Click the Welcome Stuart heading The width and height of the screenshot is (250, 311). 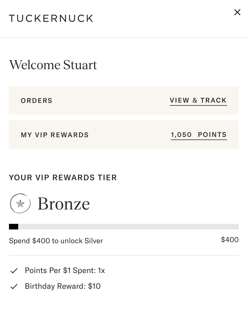click(53, 65)
